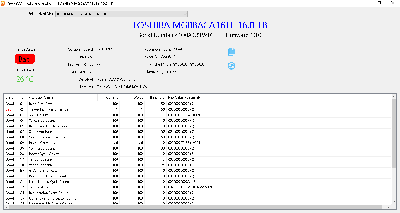Select the Reallocated Sectors Count row

coord(198,126)
